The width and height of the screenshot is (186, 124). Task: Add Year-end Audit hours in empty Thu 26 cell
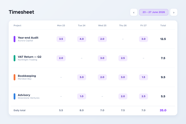[x=123, y=39]
